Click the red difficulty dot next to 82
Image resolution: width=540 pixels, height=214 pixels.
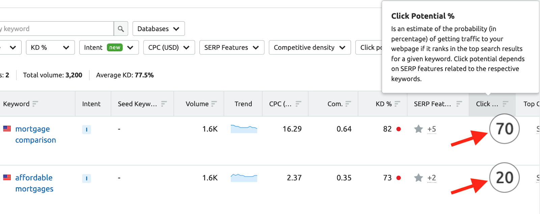399,129
